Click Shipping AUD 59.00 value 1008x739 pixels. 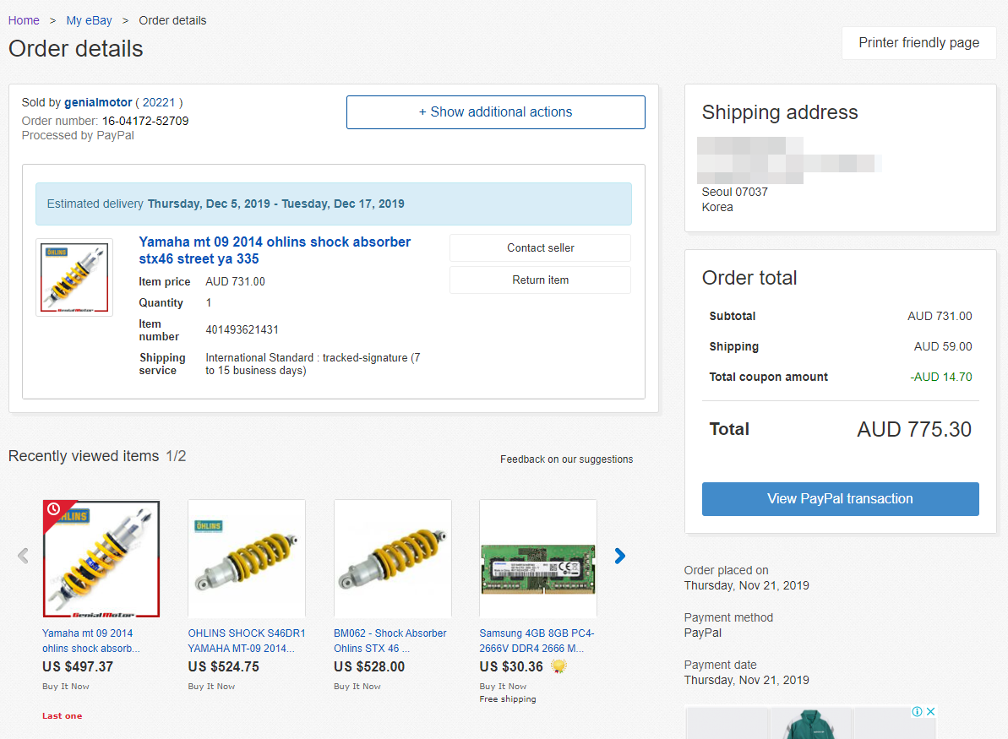point(943,347)
